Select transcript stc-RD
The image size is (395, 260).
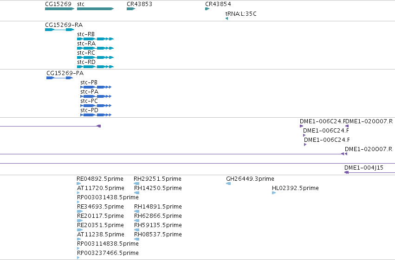96,67
